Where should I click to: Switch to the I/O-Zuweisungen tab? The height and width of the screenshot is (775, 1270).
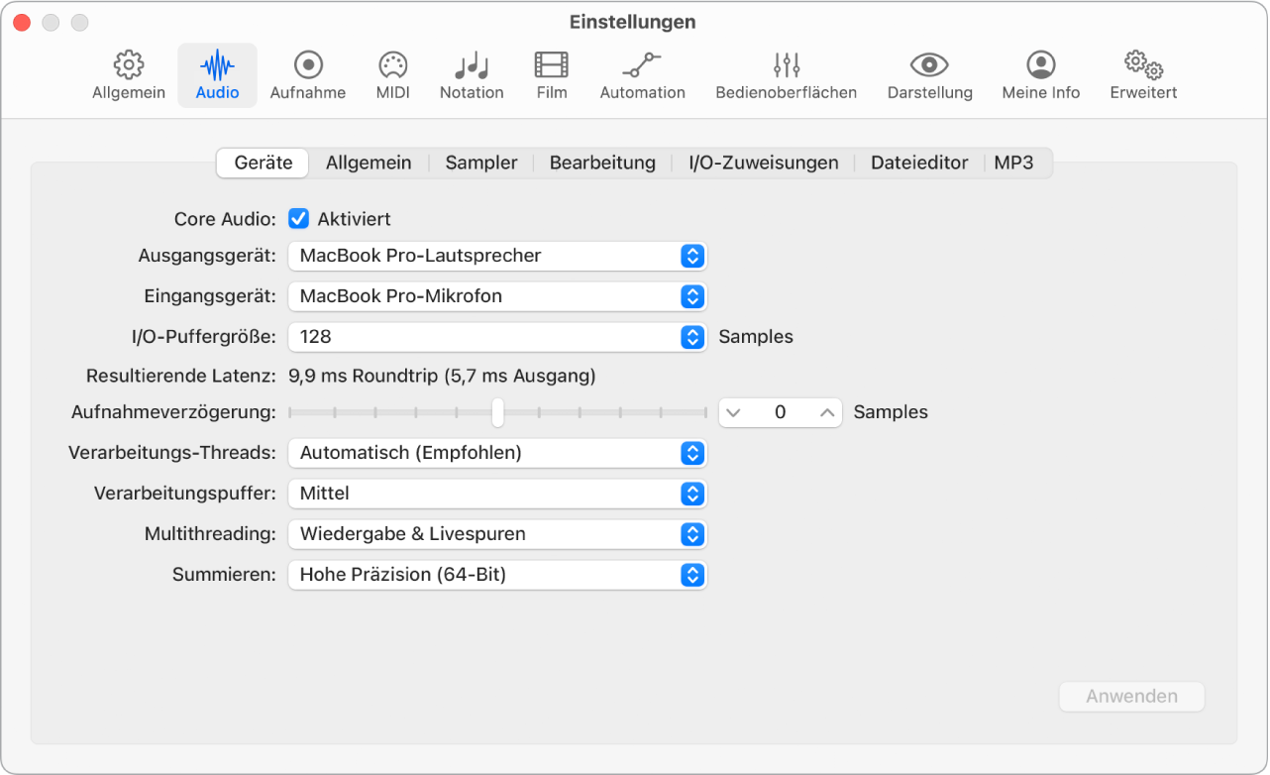tap(762, 163)
